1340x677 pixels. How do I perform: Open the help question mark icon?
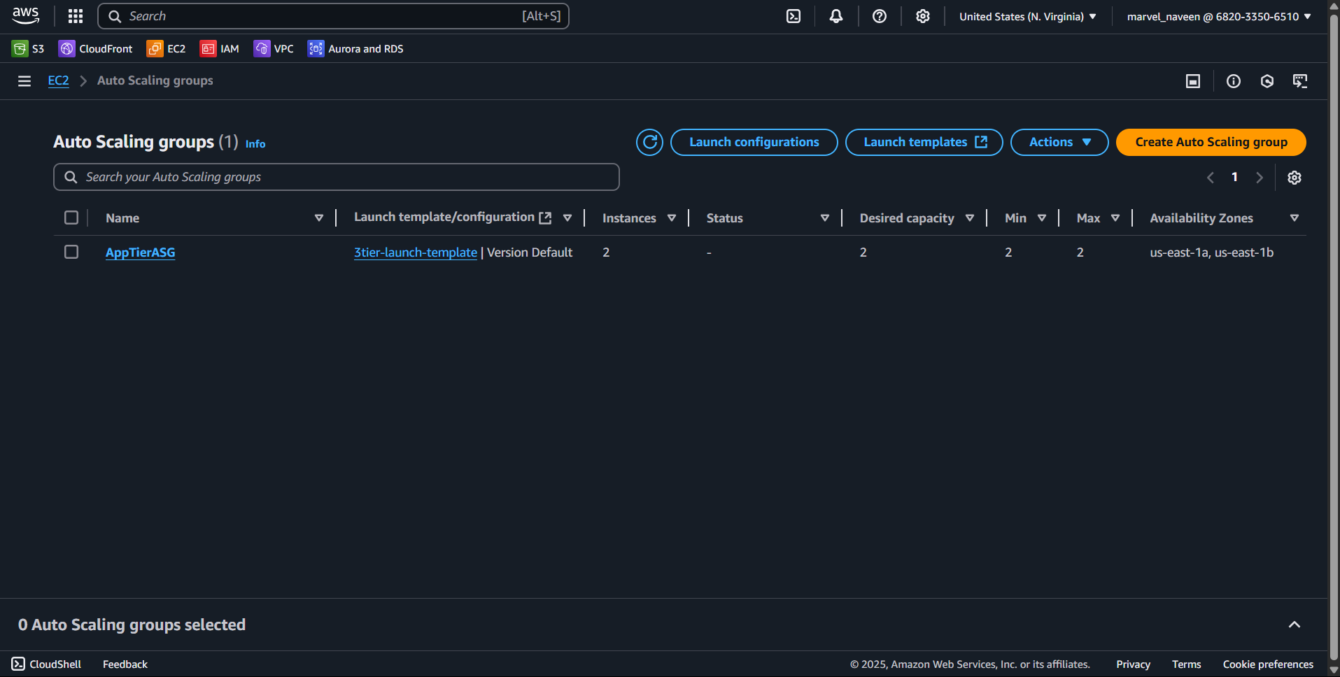880,16
